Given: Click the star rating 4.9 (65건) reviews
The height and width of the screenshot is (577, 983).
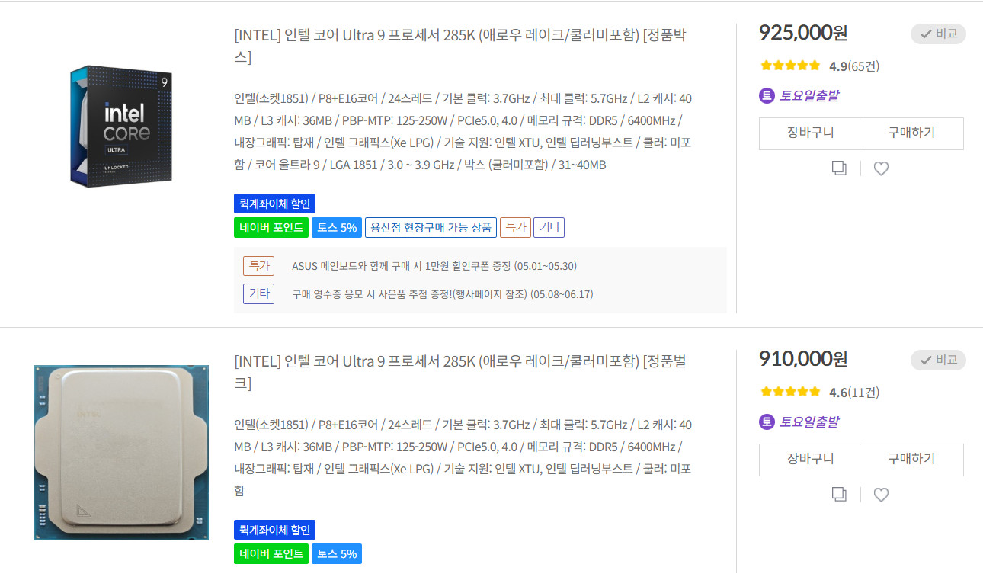Looking at the screenshot, I should [x=819, y=66].
